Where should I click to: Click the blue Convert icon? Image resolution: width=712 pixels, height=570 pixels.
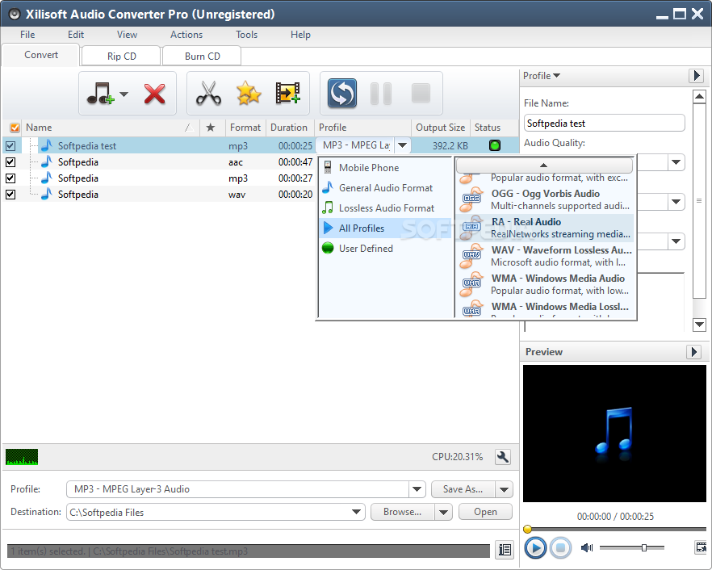[342, 94]
